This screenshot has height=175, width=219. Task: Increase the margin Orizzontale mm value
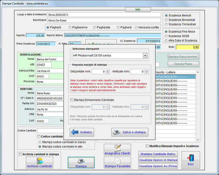tap(108, 70)
